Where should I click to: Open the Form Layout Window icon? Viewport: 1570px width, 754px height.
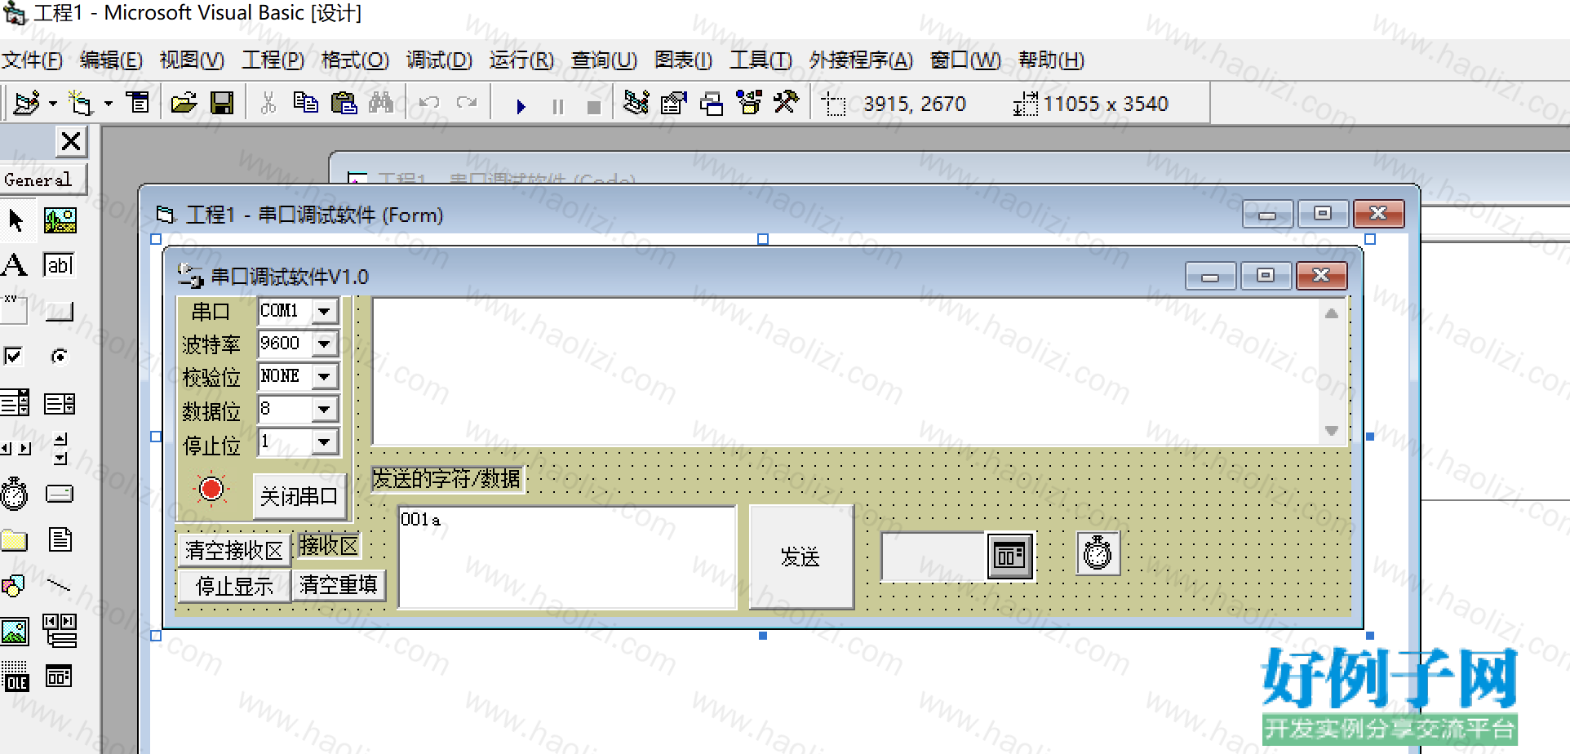(x=712, y=103)
